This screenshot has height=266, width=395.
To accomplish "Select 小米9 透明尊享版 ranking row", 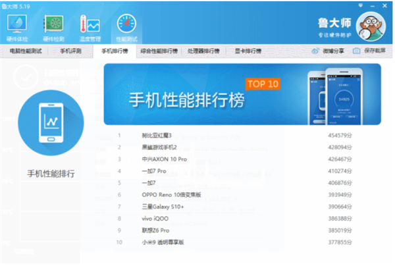I will click(x=235, y=242).
